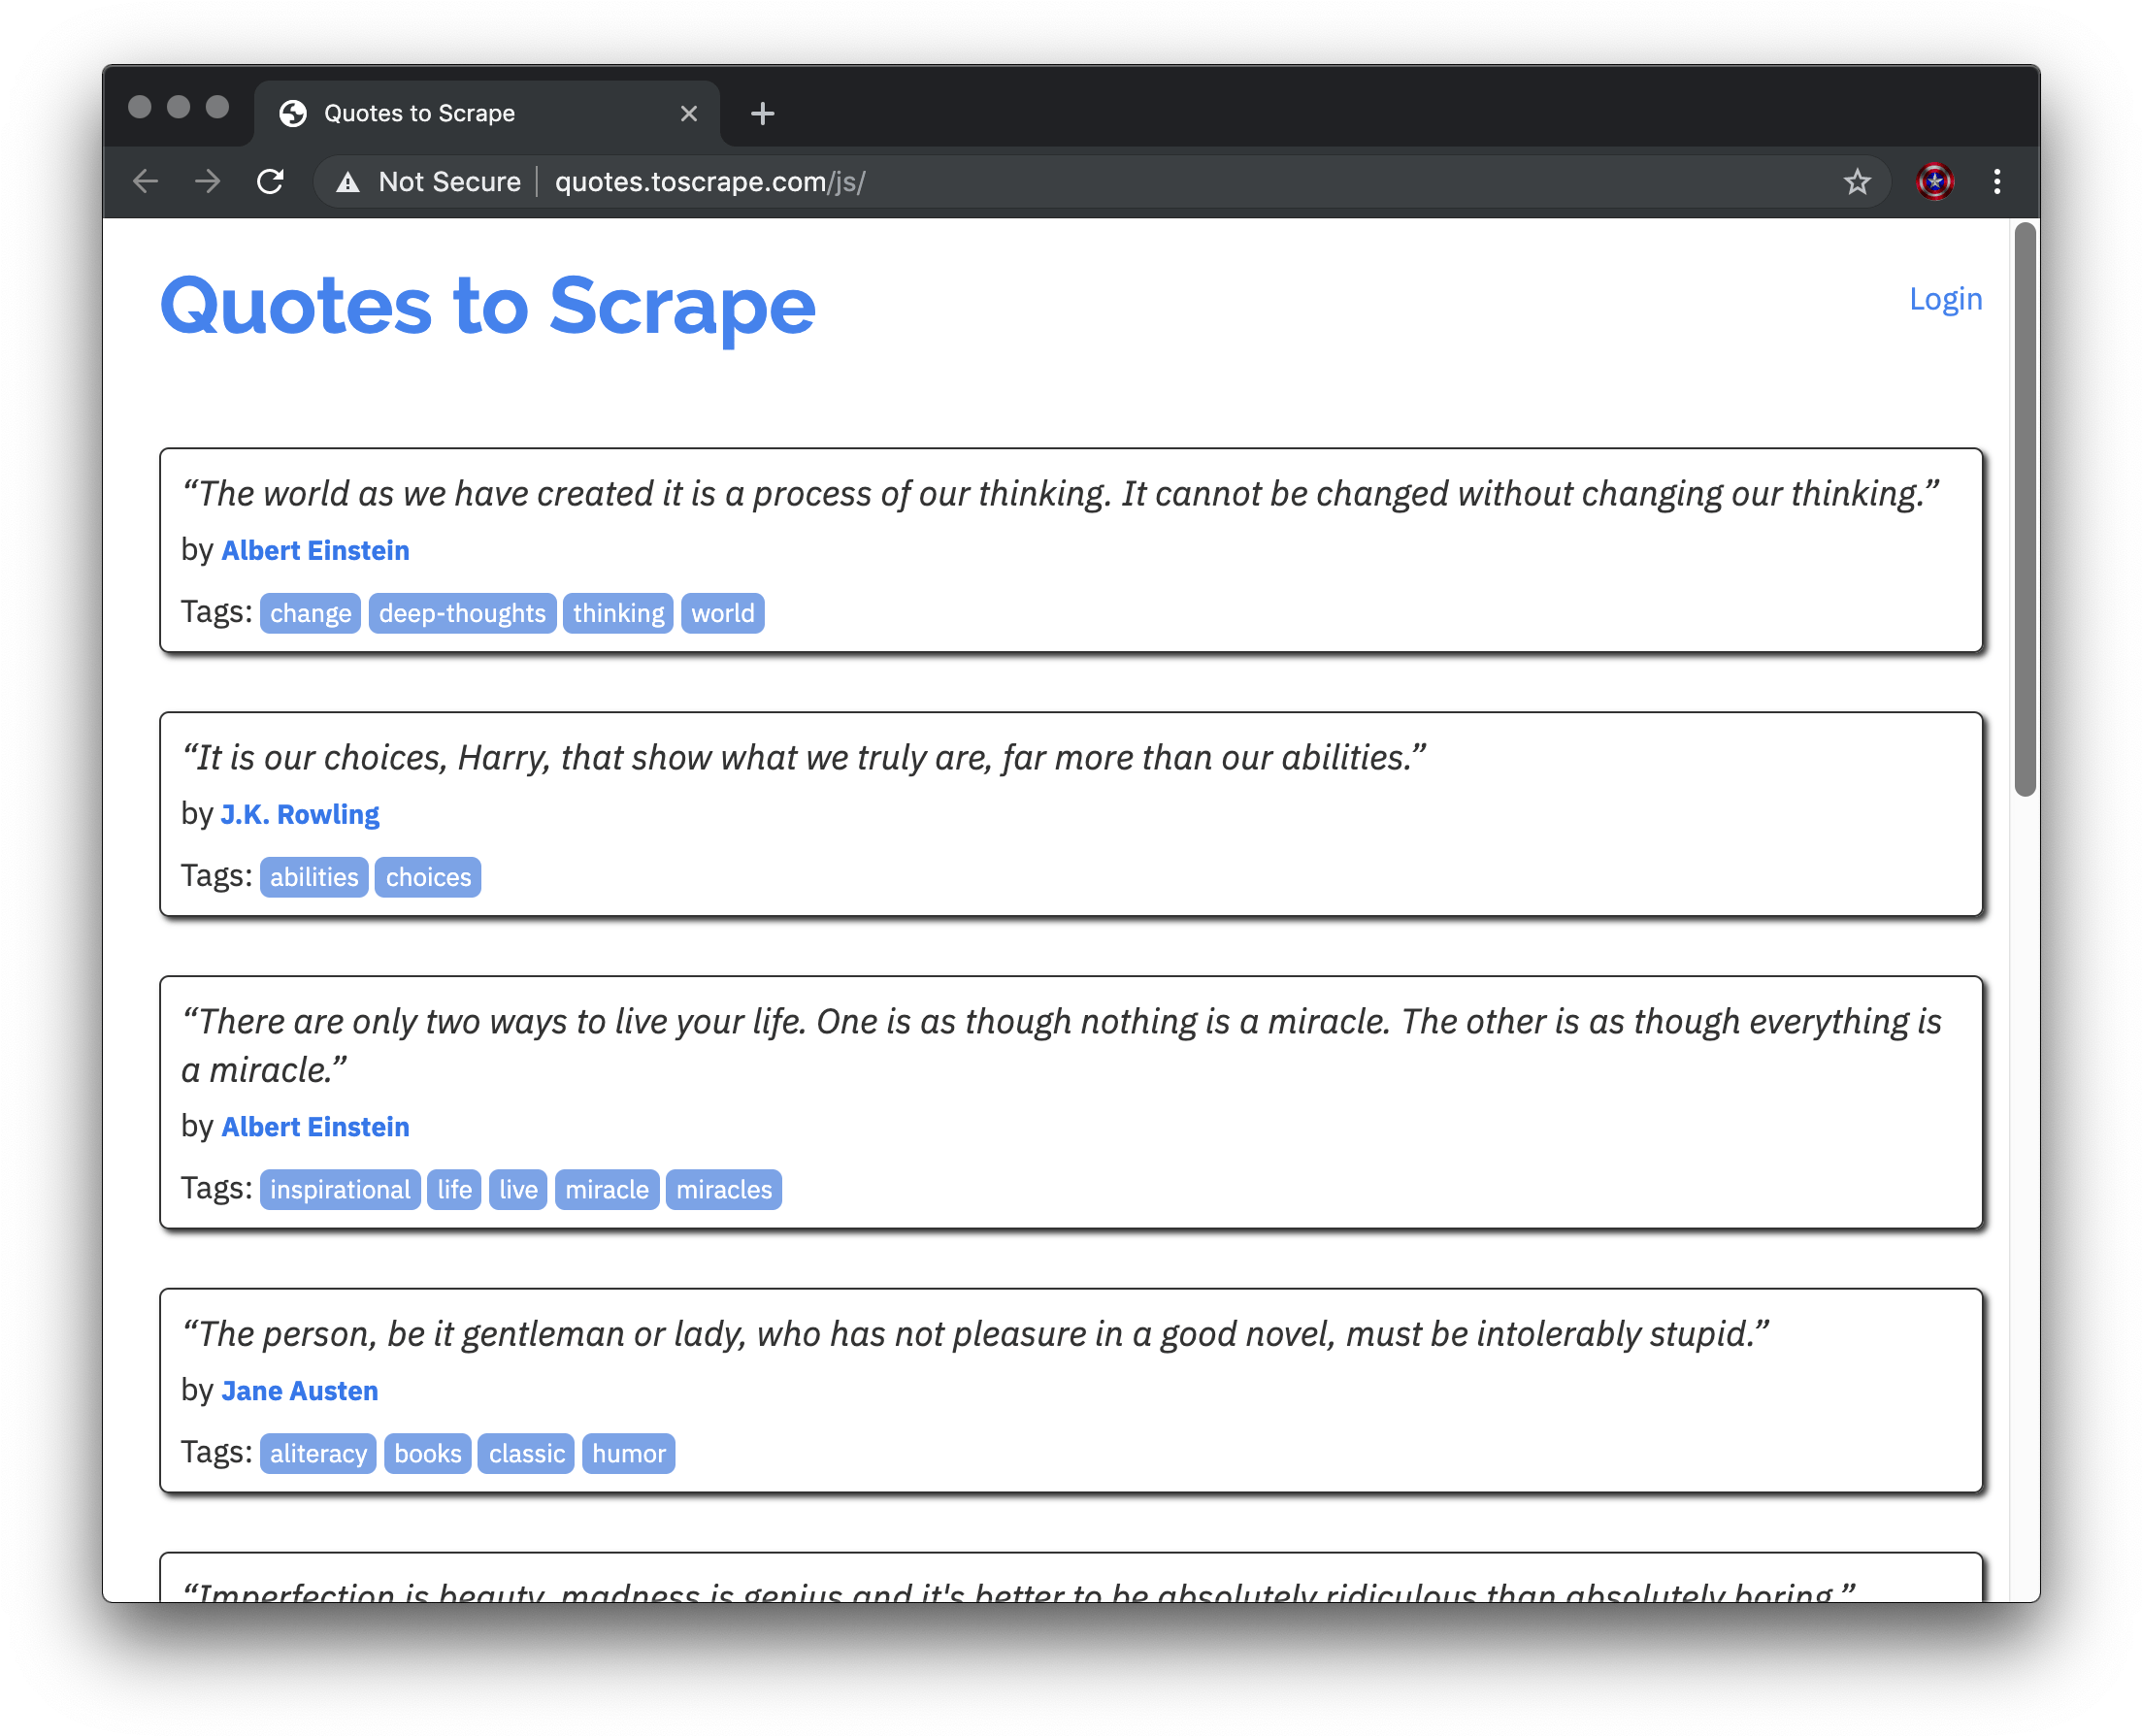
Task: Select the deep-thoughts tag
Action: point(462,613)
